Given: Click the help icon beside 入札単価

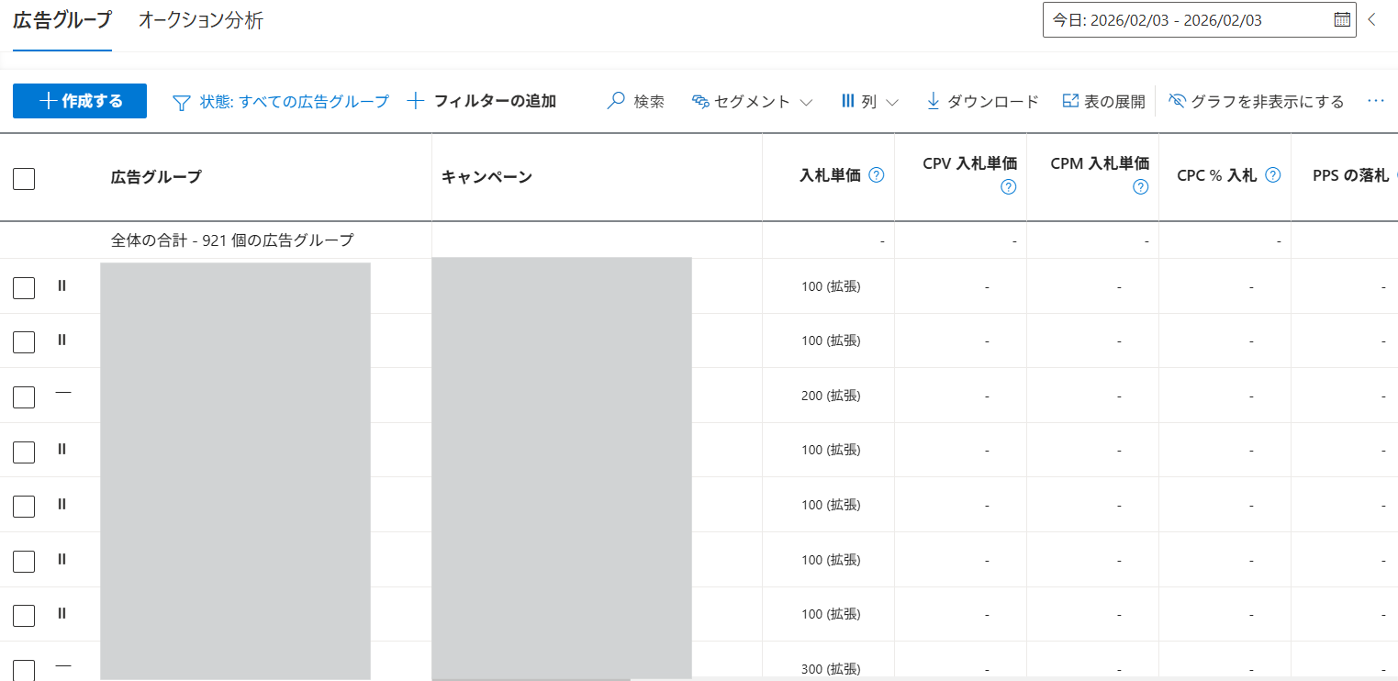Looking at the screenshot, I should [876, 175].
